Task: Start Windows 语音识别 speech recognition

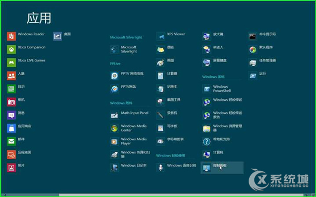Action: pos(176,168)
